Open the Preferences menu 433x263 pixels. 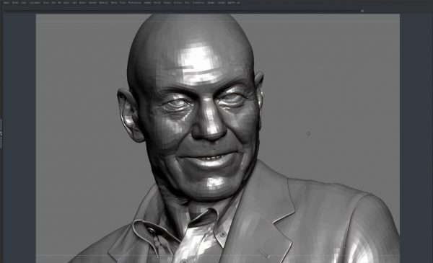134,3
